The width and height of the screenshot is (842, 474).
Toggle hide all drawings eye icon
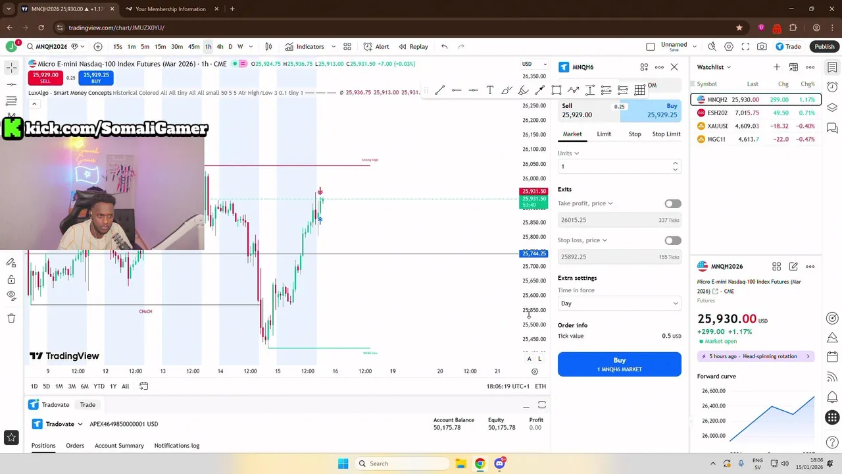tap(11, 296)
